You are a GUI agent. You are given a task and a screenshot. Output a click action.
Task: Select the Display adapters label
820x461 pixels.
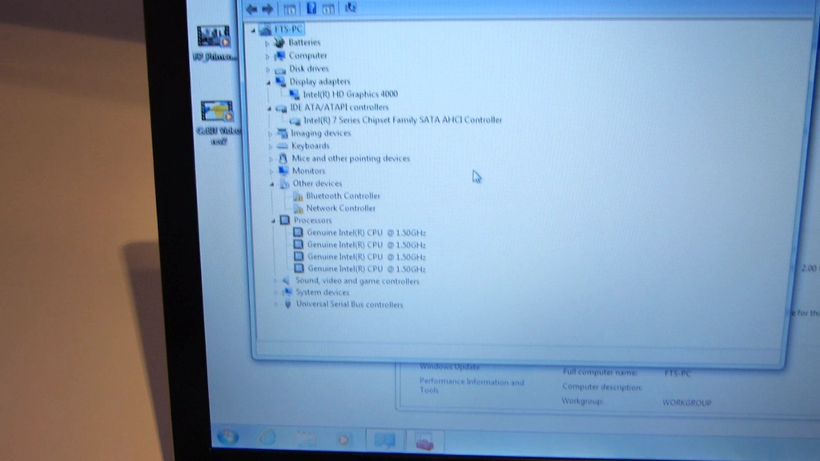(x=320, y=82)
